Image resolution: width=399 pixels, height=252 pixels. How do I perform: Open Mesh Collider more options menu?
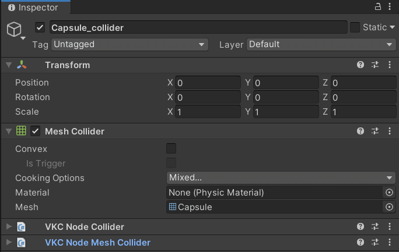tap(389, 132)
